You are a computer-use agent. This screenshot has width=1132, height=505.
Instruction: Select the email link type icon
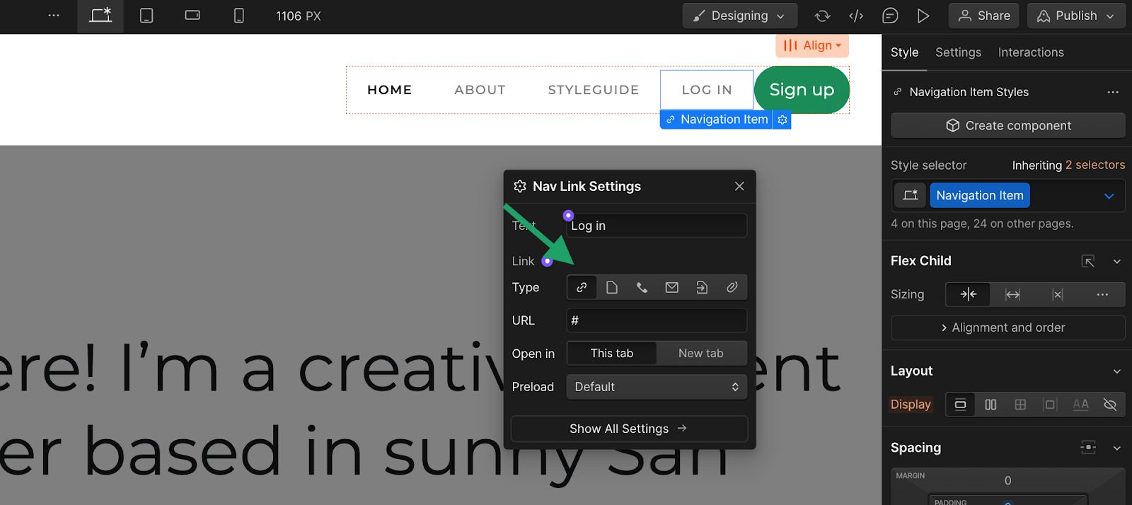pyautogui.click(x=671, y=287)
